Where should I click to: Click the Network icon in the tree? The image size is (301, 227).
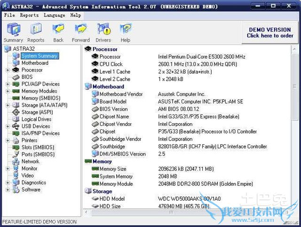coord(16,162)
